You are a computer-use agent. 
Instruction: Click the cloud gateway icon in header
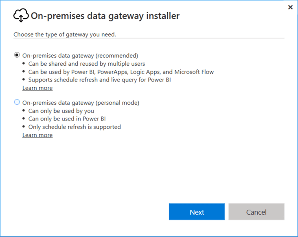(21, 16)
